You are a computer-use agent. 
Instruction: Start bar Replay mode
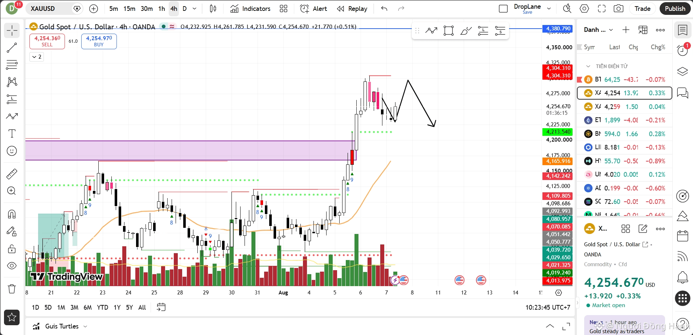pyautogui.click(x=352, y=9)
